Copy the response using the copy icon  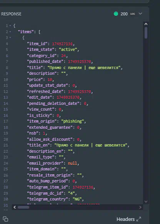pos(5,219)
